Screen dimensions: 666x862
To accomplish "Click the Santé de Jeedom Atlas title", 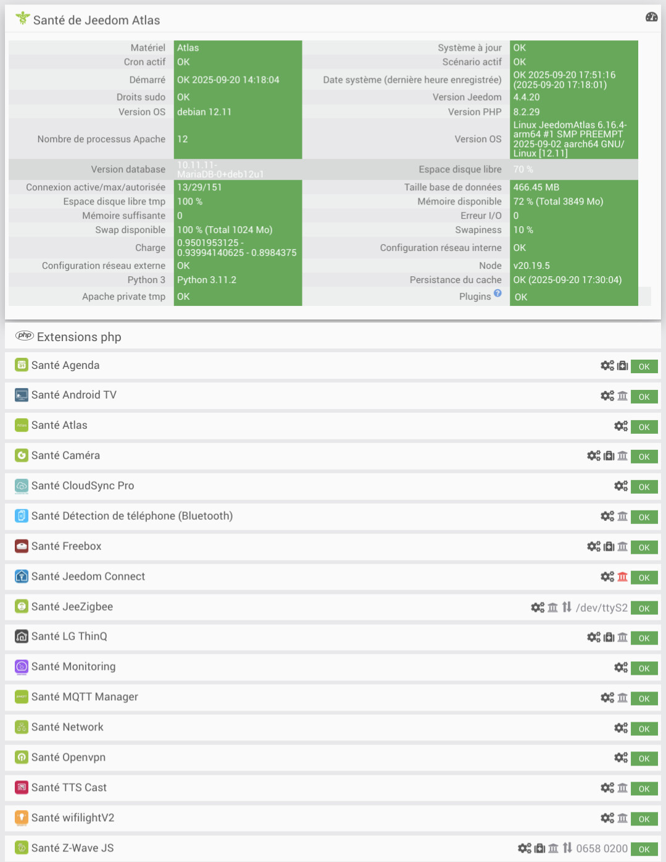I will point(96,20).
